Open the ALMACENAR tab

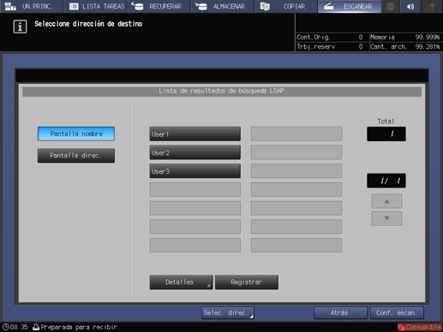pyautogui.click(x=222, y=6)
